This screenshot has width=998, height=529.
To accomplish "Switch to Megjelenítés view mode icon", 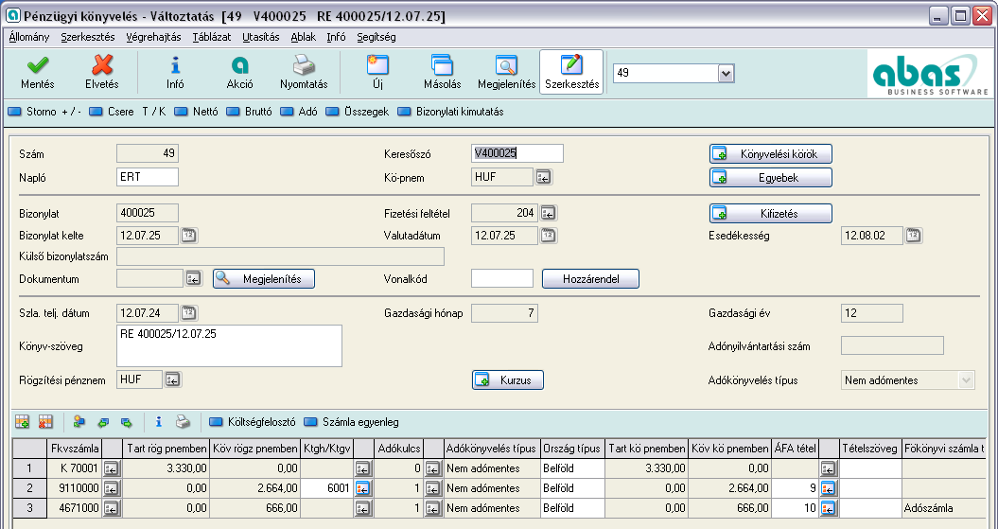I will pyautogui.click(x=507, y=65).
